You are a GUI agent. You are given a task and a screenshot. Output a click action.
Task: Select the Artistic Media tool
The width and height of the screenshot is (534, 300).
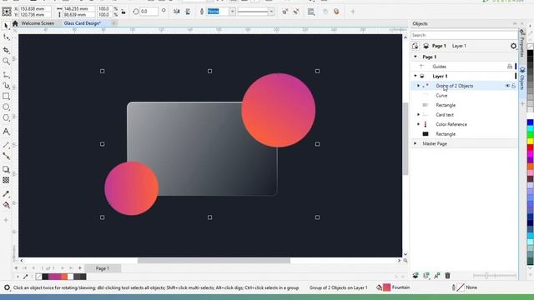pos(6,85)
